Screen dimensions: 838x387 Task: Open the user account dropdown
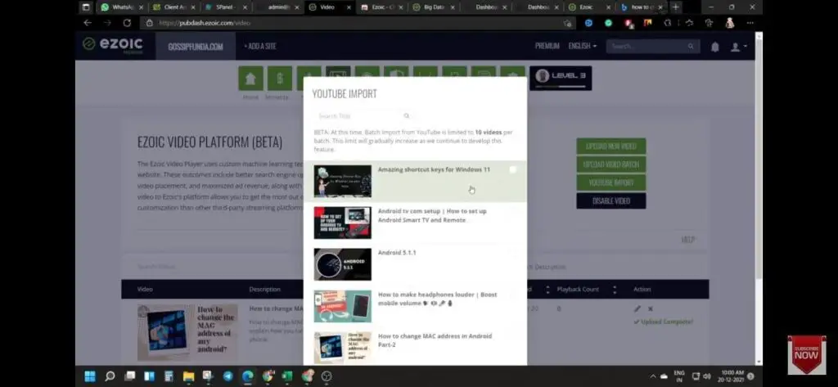(739, 47)
